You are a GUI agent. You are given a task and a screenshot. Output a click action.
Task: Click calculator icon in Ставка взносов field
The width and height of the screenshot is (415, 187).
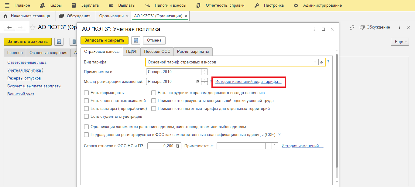point(178,146)
